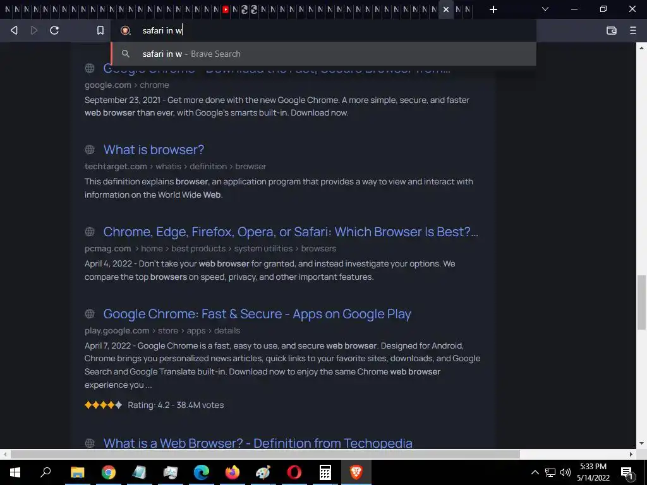Show hidden system tray icons
The width and height of the screenshot is (647, 485).
535,472
